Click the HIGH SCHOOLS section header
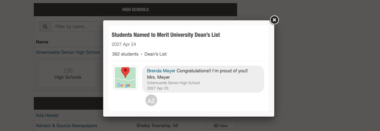 point(135,10)
